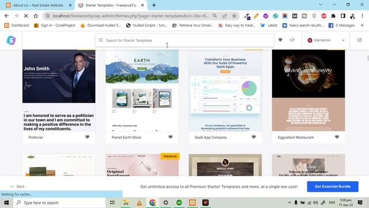The image size is (369, 208).
Task: Open the Politician template thumbnail
Action: pyautogui.click(x=59, y=90)
